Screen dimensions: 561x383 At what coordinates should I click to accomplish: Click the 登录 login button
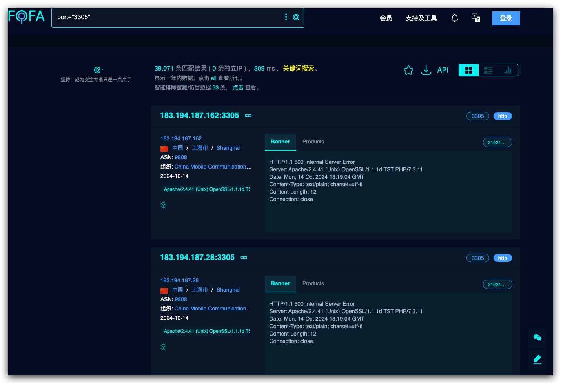[x=506, y=18]
